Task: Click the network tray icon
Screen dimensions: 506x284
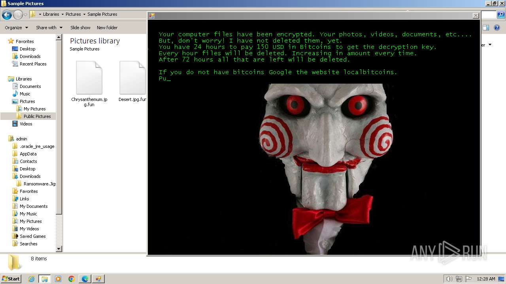Action: [x=459, y=279]
